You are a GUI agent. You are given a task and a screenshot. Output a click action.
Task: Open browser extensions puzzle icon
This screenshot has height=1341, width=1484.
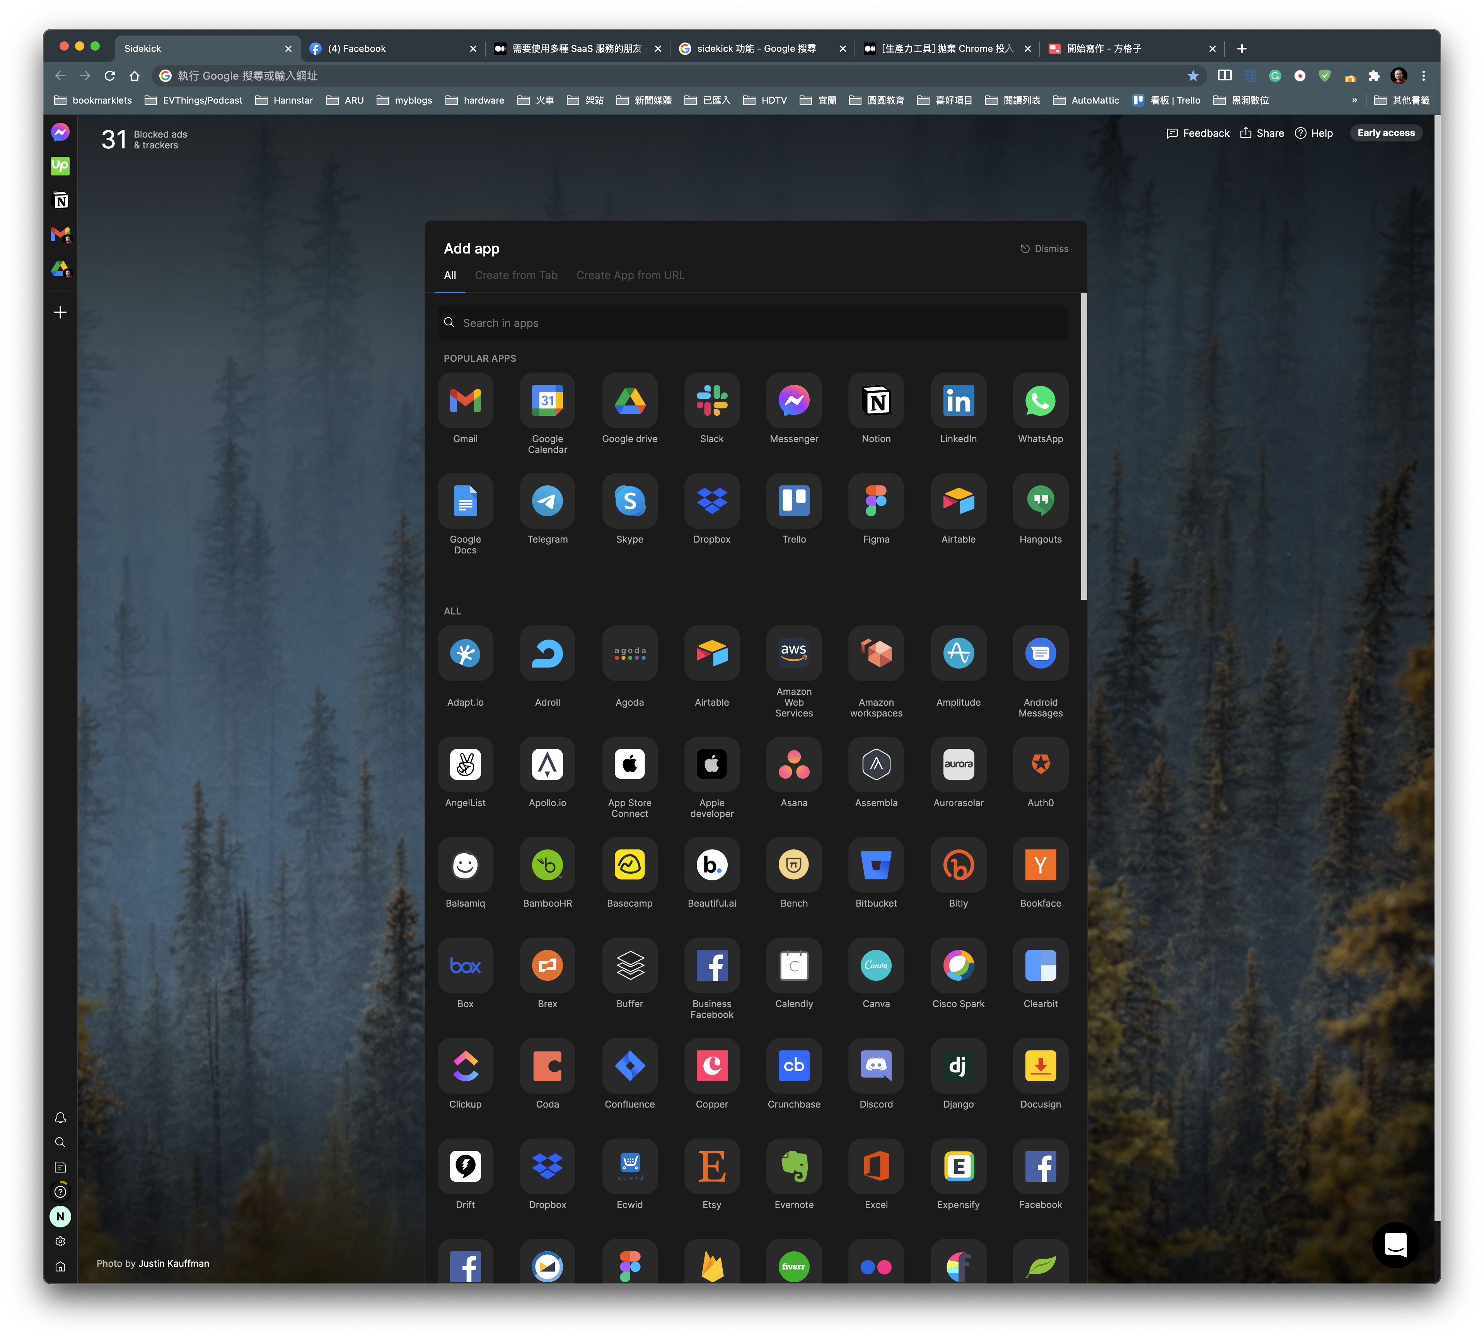(1373, 76)
